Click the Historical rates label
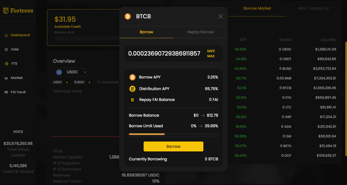Screen dimensions: 347x185 click(x=67, y=91)
